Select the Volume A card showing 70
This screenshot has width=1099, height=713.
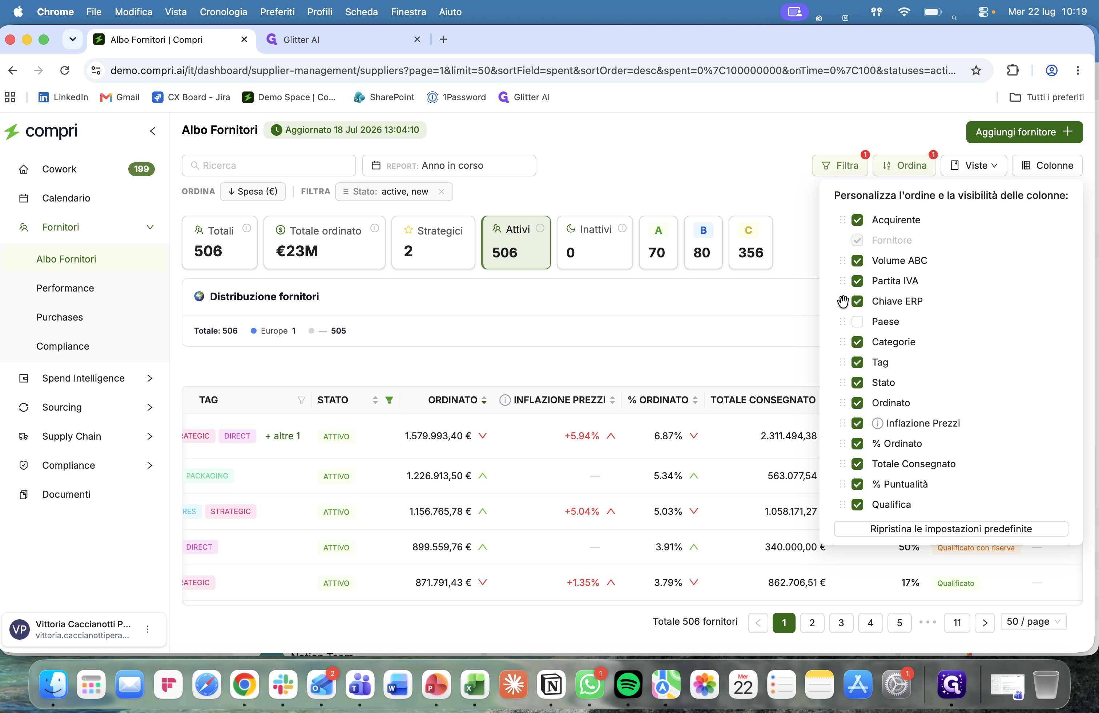tap(658, 243)
